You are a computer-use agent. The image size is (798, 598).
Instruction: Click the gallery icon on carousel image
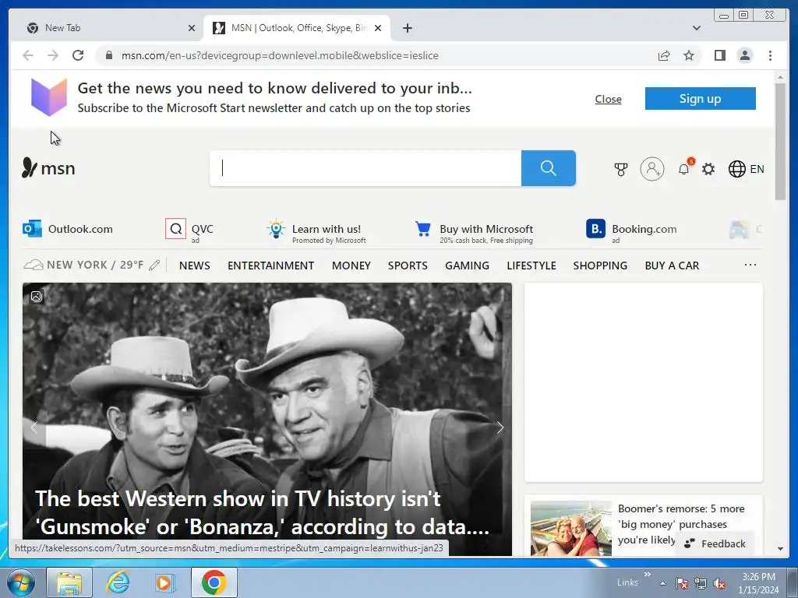[36, 297]
